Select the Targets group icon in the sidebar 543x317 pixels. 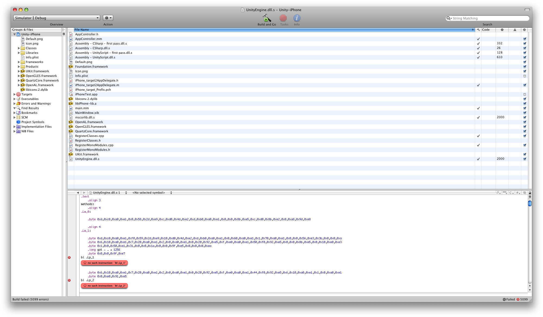pos(18,94)
